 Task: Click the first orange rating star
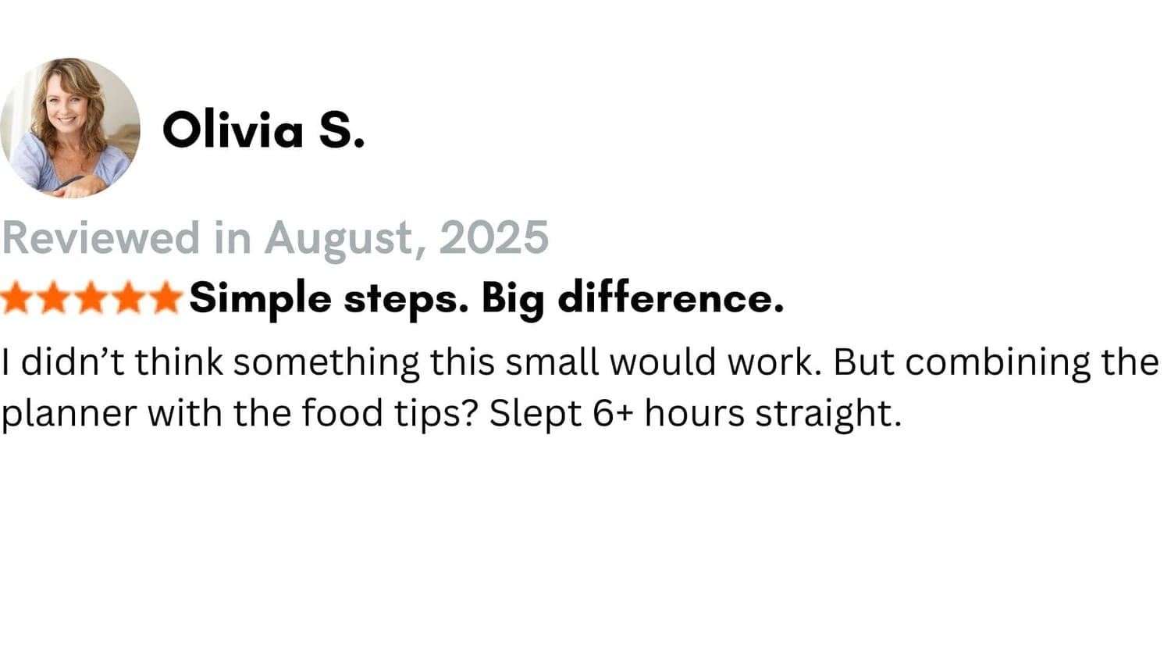(x=16, y=298)
